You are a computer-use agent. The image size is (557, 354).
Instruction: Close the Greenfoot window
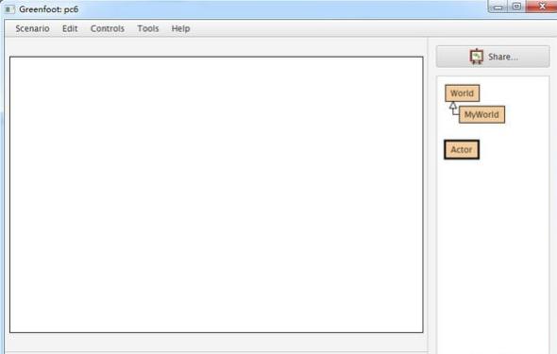pos(541,7)
